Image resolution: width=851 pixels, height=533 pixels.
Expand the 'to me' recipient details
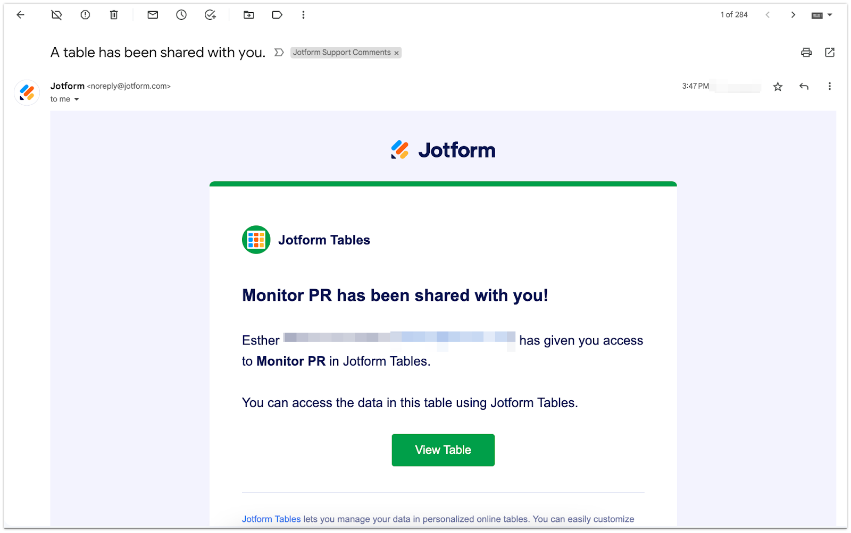tap(76, 99)
